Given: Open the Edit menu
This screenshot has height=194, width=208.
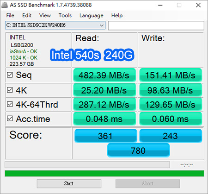Looking at the screenshot, I should pyautogui.click(x=27, y=15).
